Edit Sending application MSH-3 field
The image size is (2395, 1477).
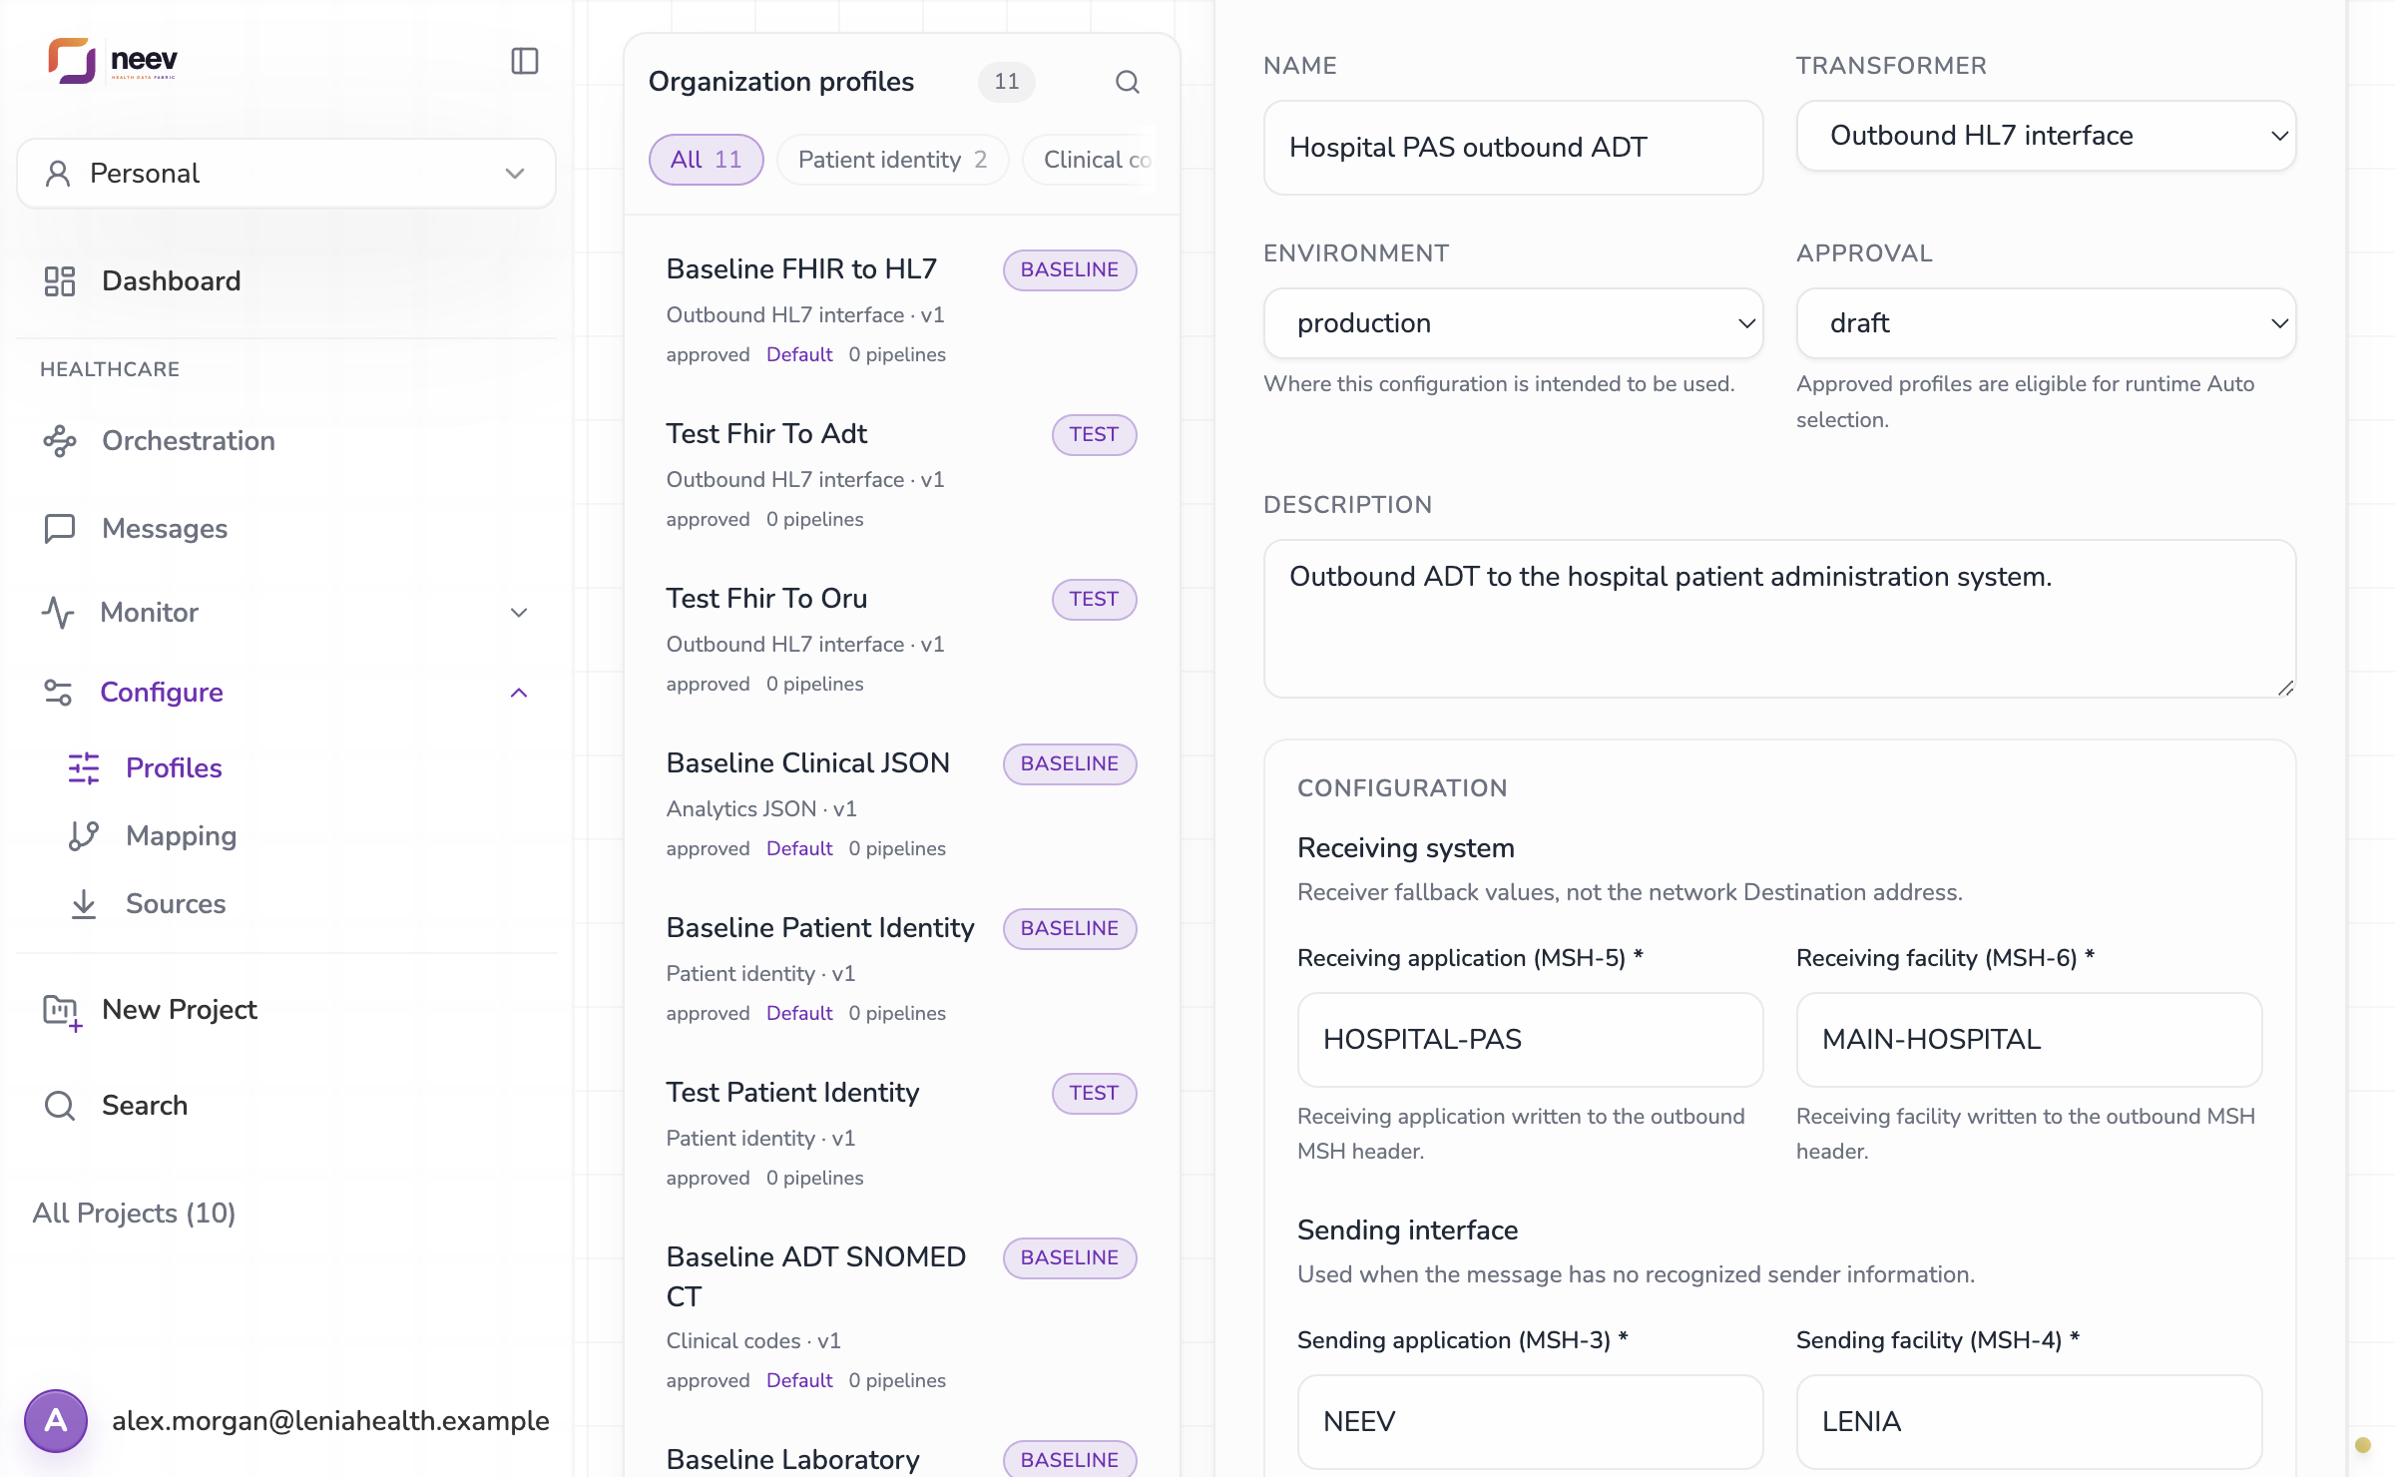[1530, 1421]
